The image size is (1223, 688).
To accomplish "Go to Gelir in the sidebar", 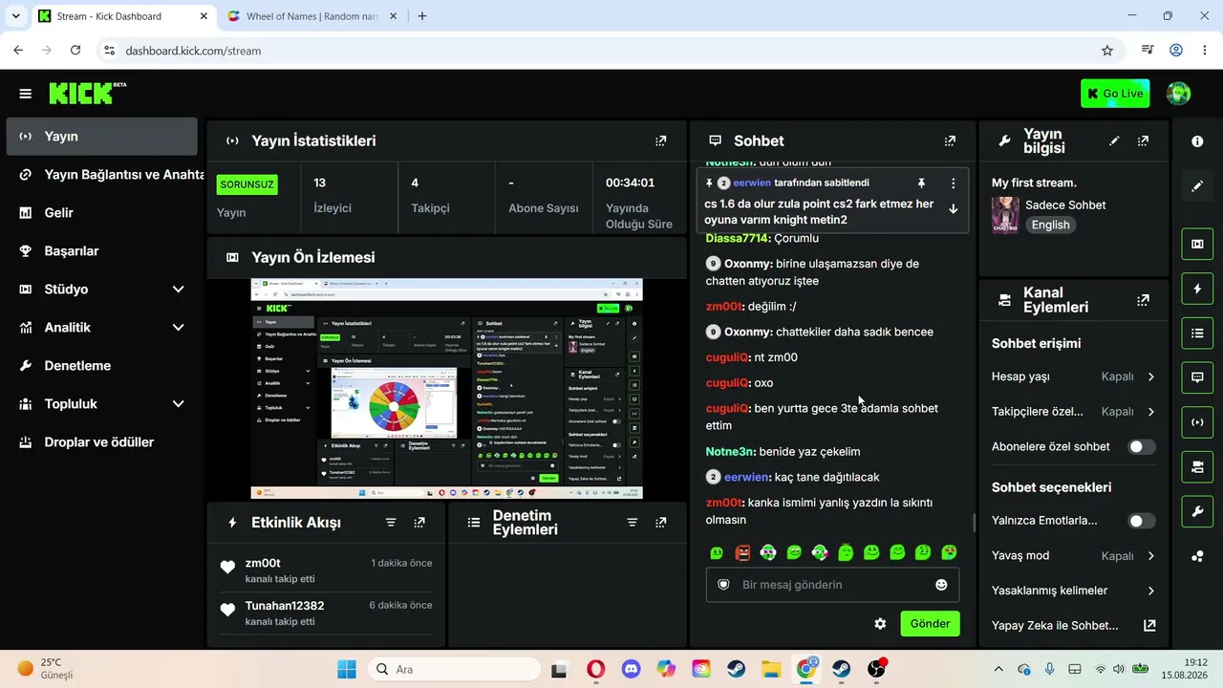I will point(101,212).
